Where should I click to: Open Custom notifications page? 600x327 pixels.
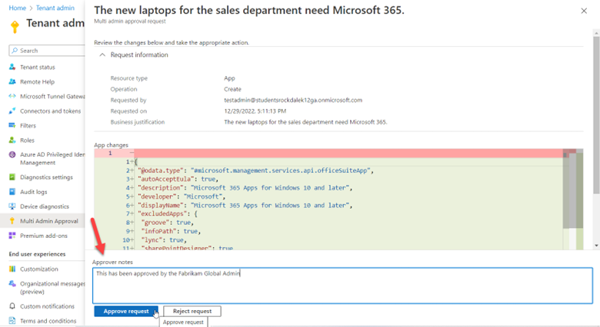(x=47, y=306)
